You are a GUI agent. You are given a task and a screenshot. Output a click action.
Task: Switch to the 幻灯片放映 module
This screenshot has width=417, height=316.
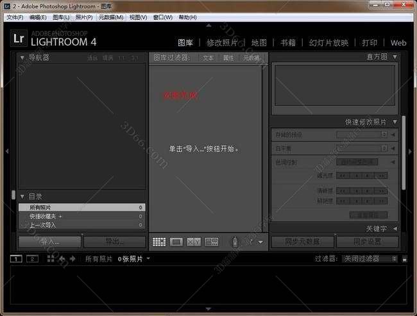[328, 42]
